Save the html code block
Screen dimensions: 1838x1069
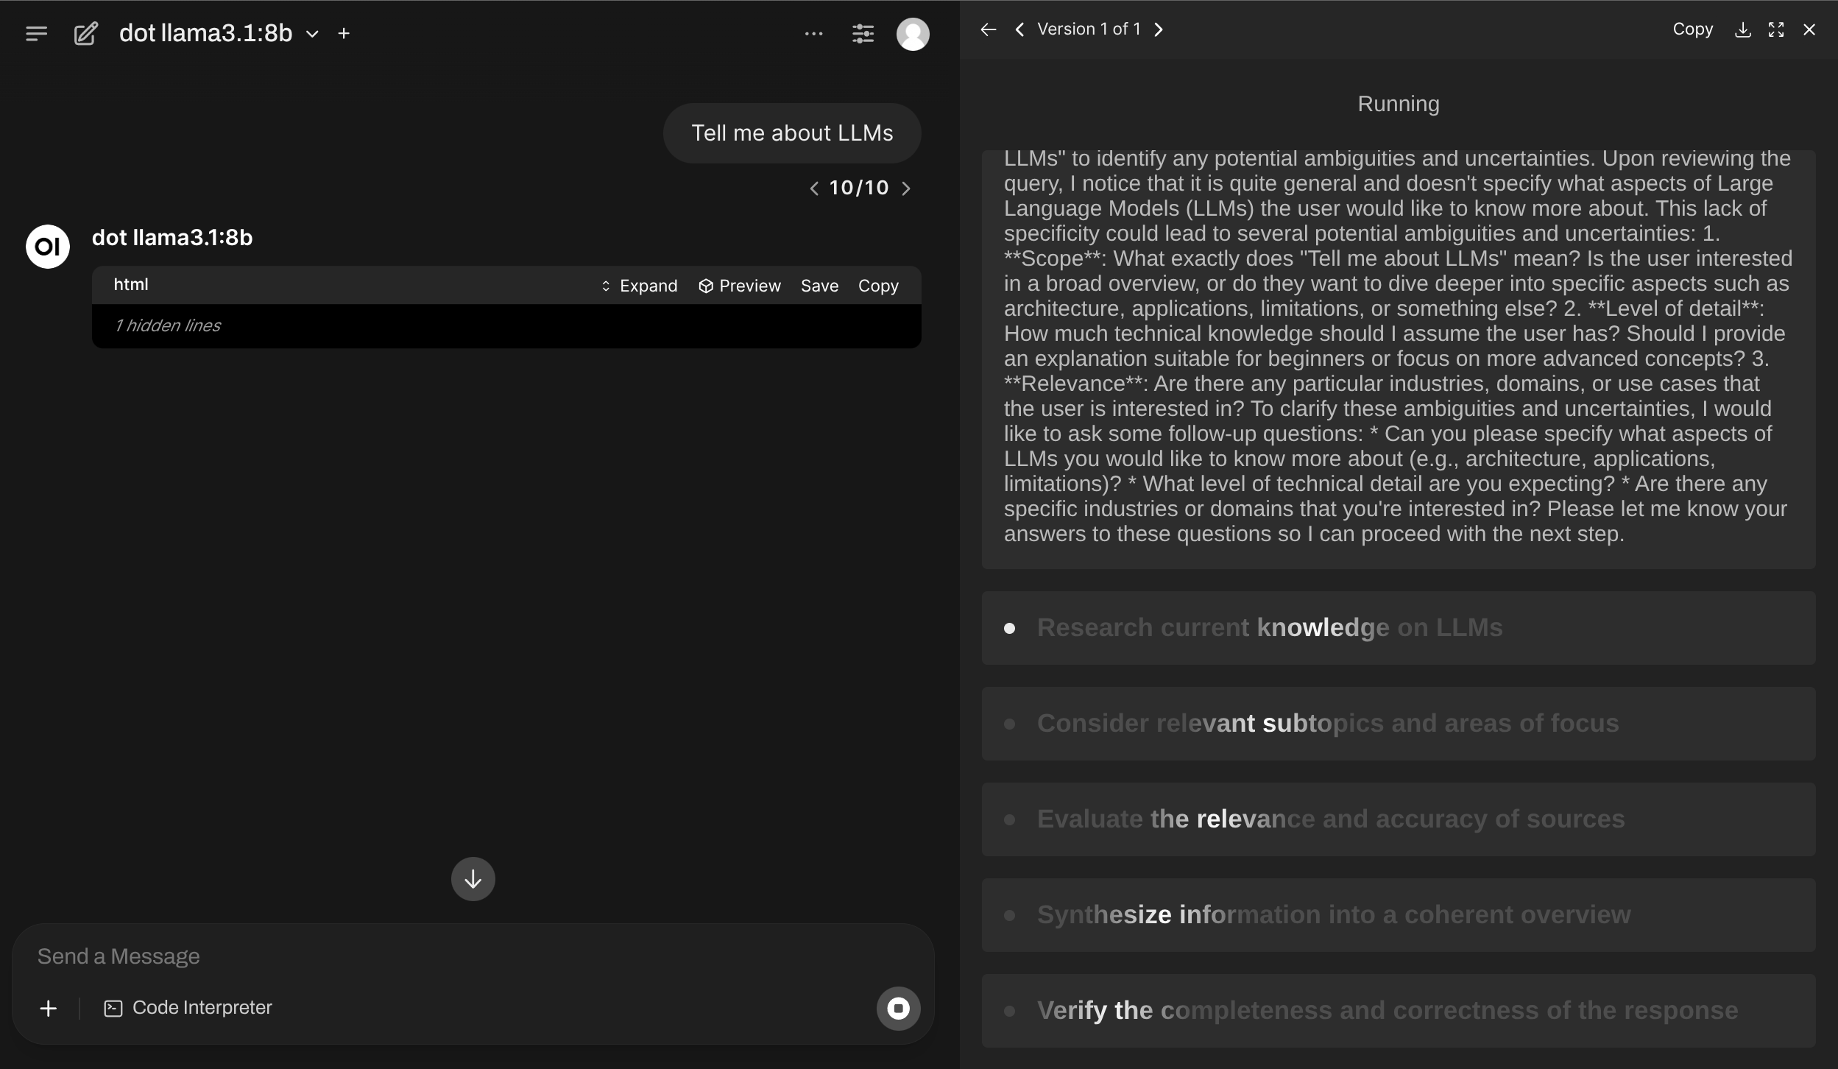[x=819, y=286]
